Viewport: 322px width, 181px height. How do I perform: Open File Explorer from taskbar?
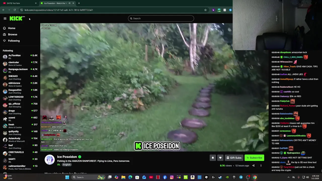123,177
